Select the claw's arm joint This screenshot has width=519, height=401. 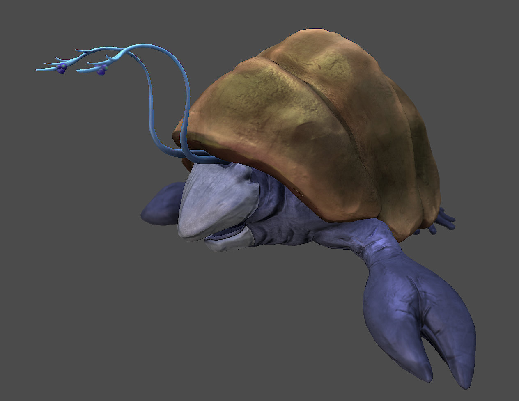coord(365,246)
